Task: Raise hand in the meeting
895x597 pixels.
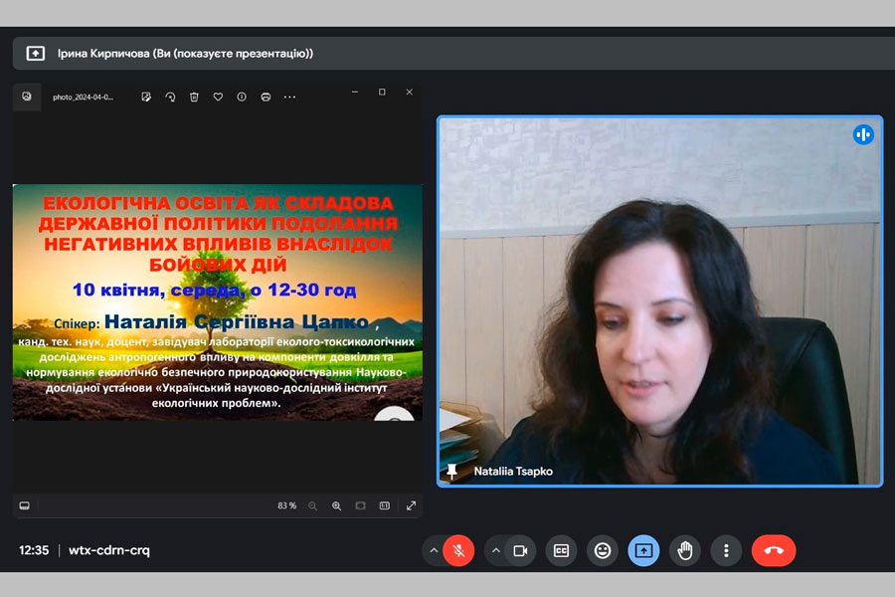Action: [x=684, y=550]
